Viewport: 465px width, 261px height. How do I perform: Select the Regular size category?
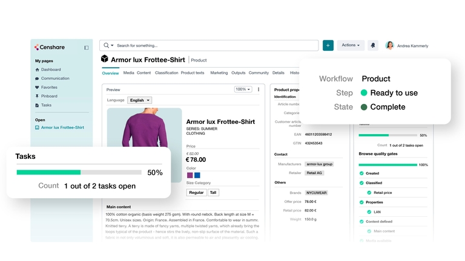point(196,193)
